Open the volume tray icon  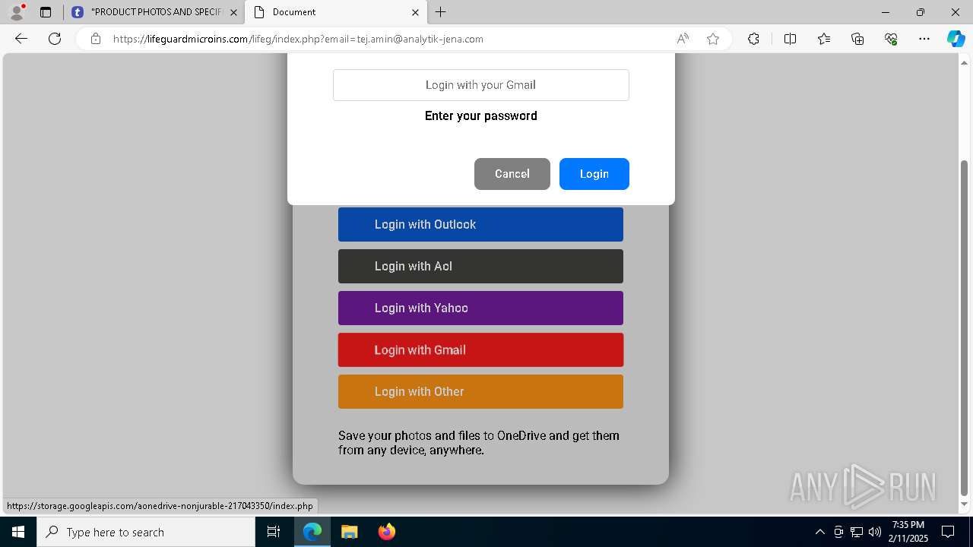coord(875,532)
